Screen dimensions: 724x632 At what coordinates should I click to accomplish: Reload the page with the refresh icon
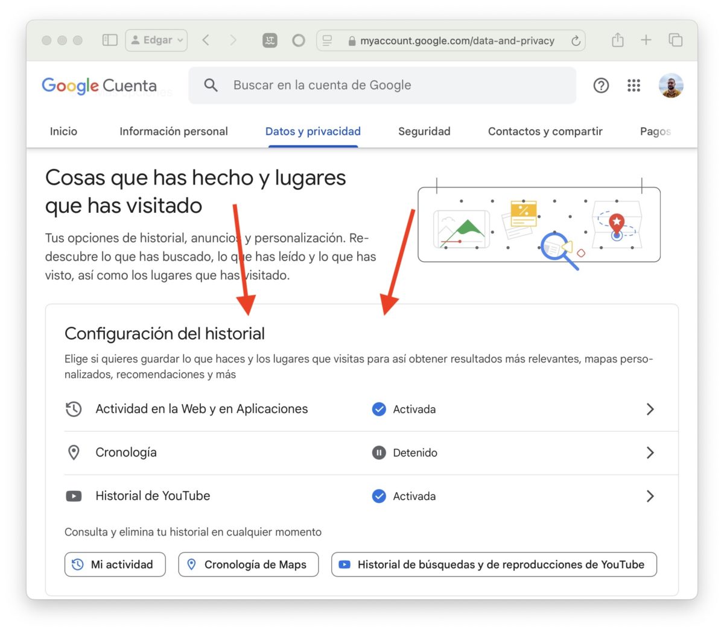tap(576, 40)
